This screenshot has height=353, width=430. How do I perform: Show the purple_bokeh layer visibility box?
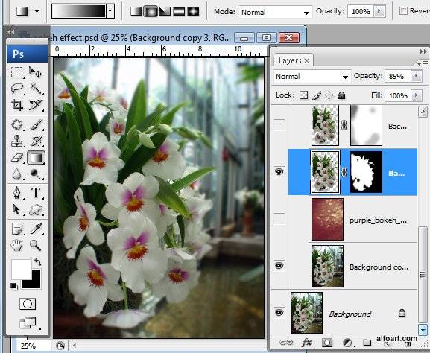(279, 219)
